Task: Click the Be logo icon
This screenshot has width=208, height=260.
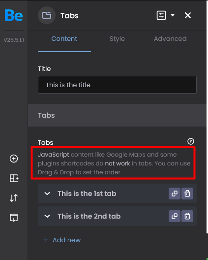Action: [x=14, y=15]
